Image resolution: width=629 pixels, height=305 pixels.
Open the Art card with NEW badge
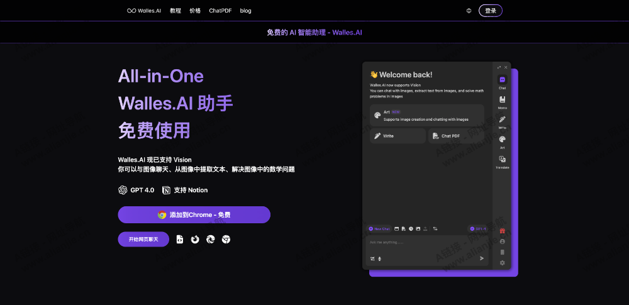[427, 115]
